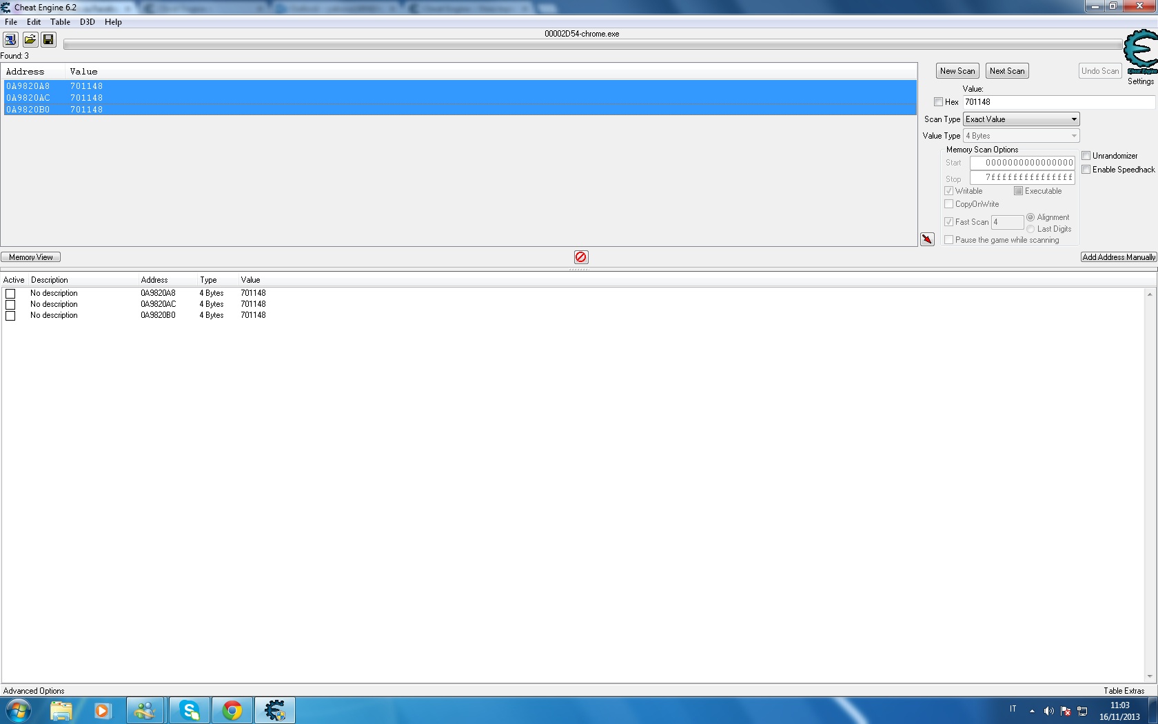This screenshot has height=724, width=1158.
Task: Click the Next Scan button
Action: pos(1007,71)
